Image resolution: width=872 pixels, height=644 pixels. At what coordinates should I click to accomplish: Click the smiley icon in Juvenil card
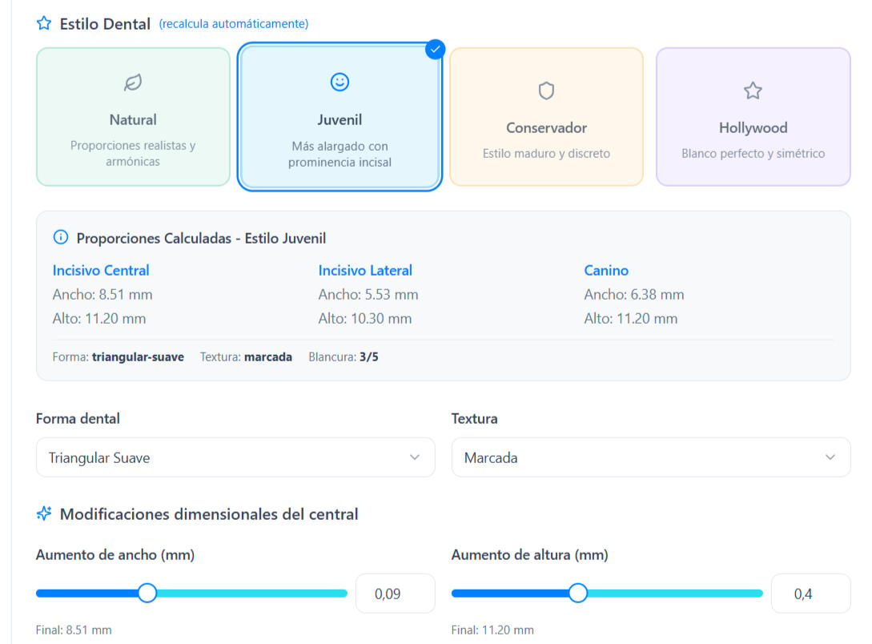click(x=340, y=83)
